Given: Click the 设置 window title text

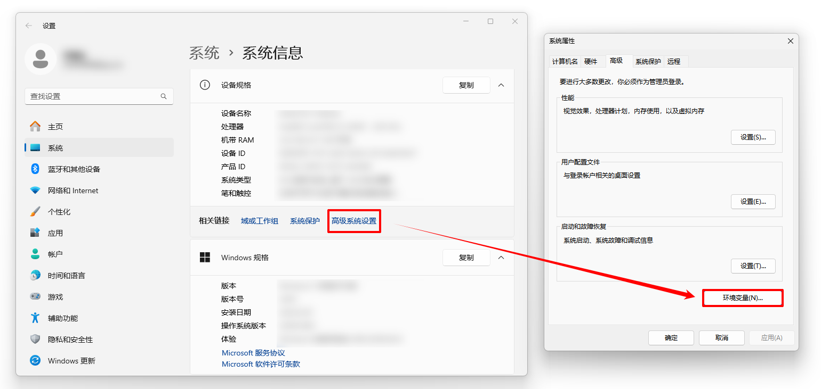Looking at the screenshot, I should pos(49,26).
